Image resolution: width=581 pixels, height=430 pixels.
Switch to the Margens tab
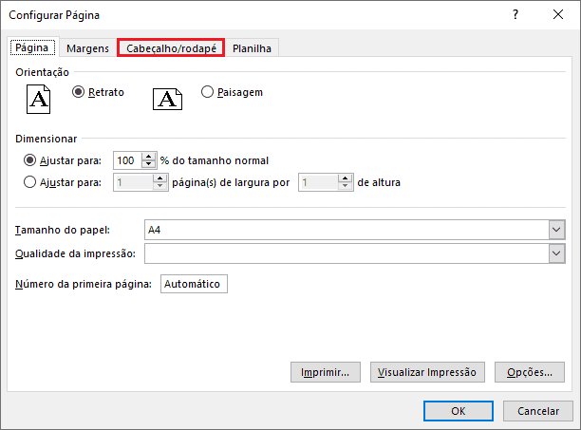coord(88,48)
